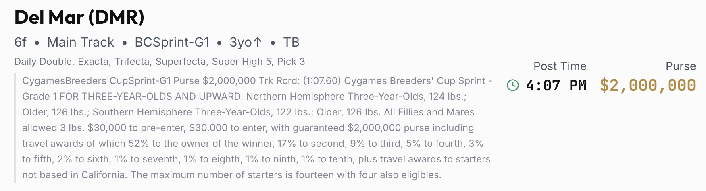The height and width of the screenshot is (191, 706).
Task: Click the Main Track surface label
Action: click(x=81, y=42)
